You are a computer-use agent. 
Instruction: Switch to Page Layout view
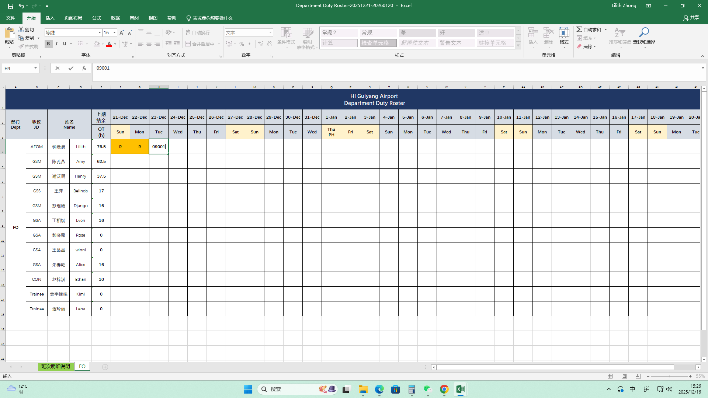coord(624,376)
